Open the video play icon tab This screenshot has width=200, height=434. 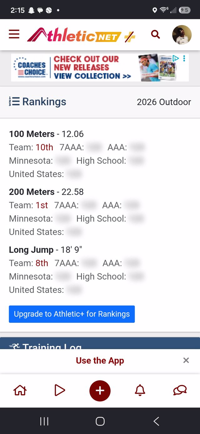(60, 390)
